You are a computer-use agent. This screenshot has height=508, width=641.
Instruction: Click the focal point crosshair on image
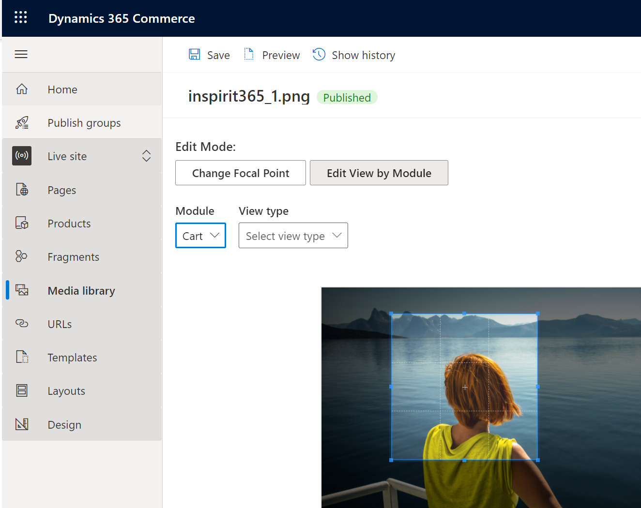(465, 387)
